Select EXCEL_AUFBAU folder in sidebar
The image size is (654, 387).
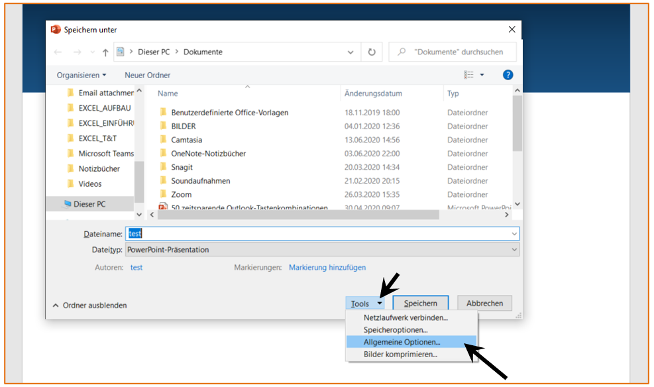point(100,108)
